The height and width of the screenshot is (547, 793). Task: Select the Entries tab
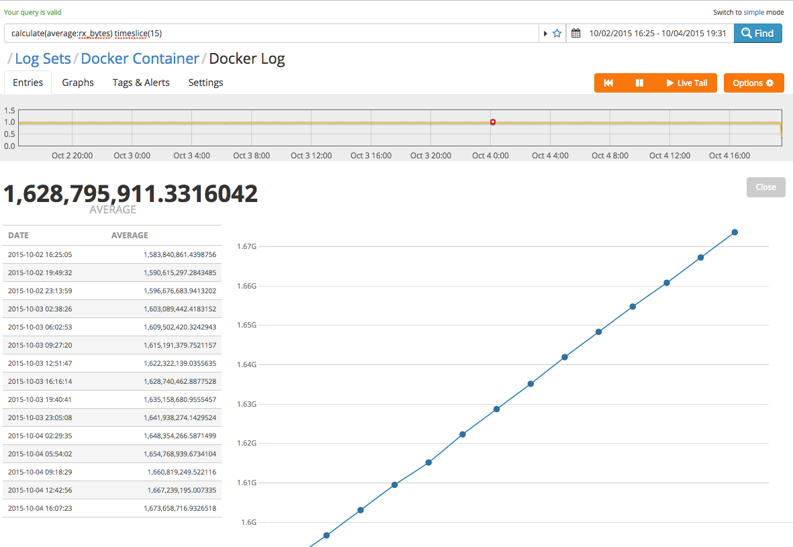pos(28,83)
